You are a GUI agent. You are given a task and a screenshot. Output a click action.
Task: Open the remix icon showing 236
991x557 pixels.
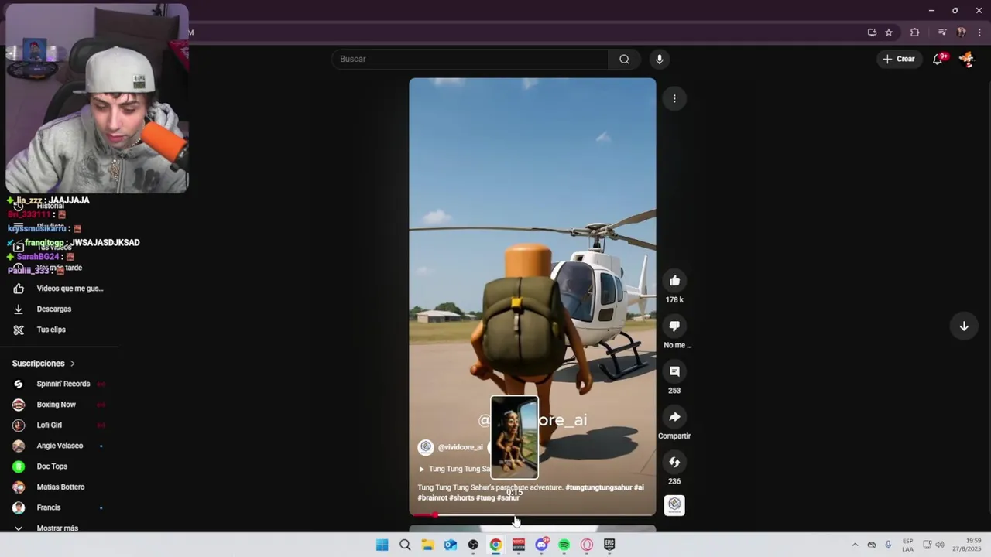click(x=674, y=462)
